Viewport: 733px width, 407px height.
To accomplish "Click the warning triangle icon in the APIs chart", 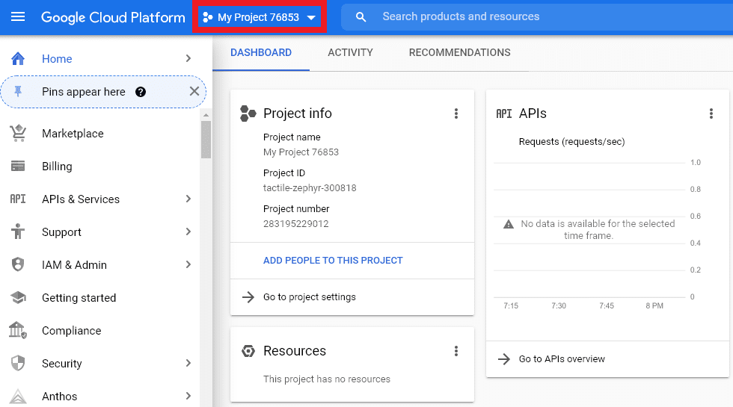I will click(x=509, y=225).
